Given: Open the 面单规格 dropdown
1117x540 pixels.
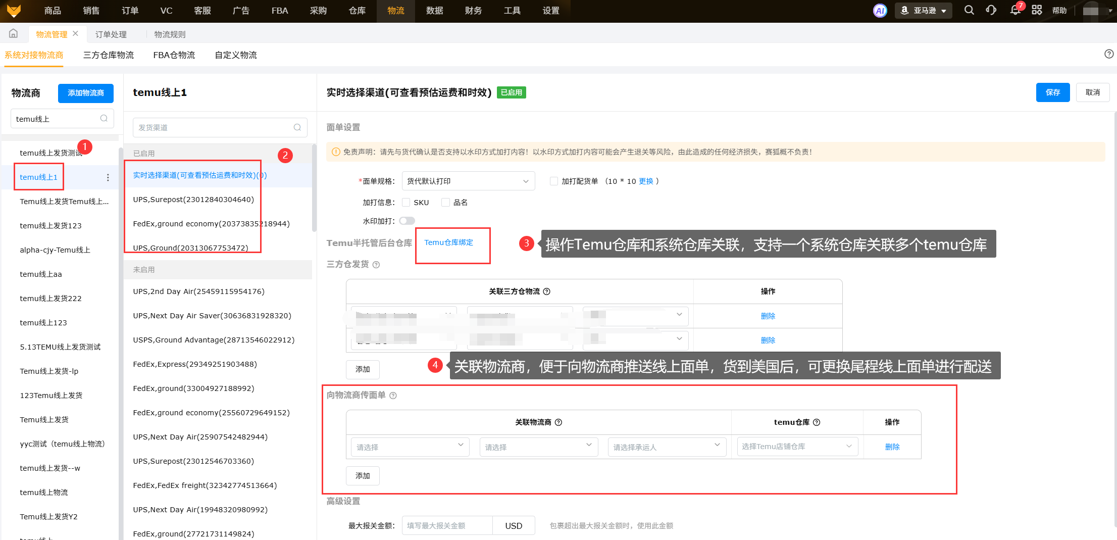Looking at the screenshot, I should (468, 181).
